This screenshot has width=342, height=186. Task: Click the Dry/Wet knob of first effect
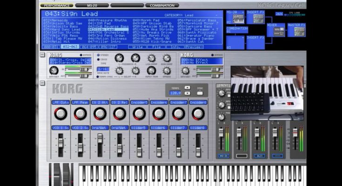54,70
